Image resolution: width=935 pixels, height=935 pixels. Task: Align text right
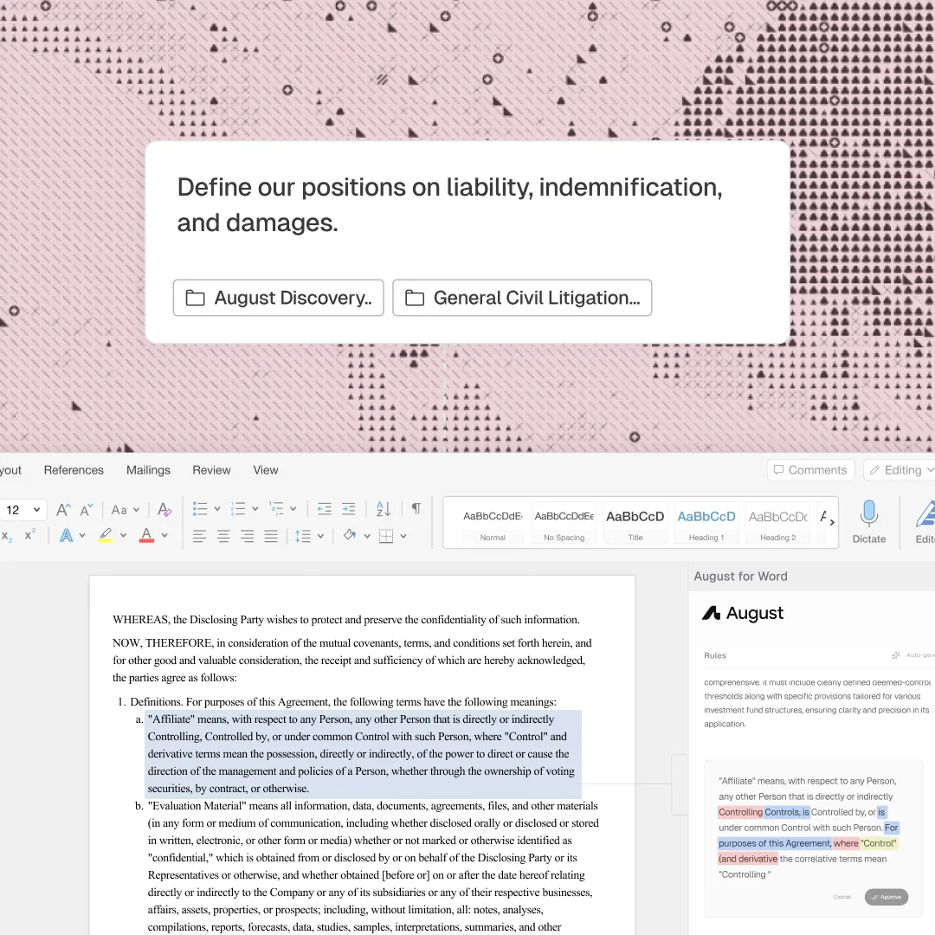(247, 537)
